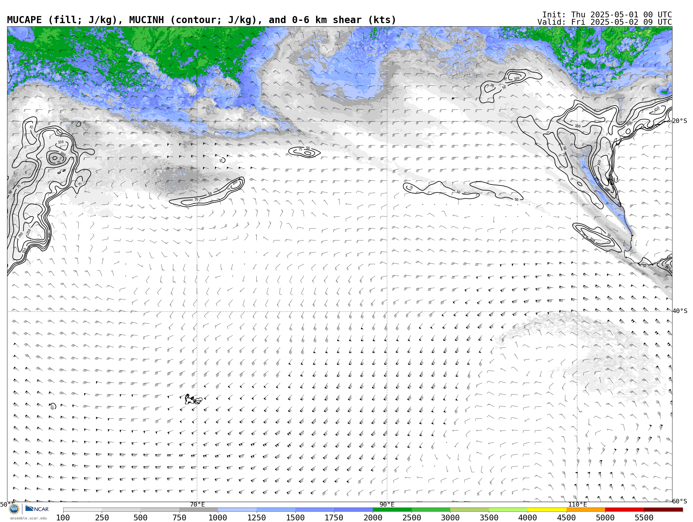Click the gray 500–750 colorbar segment
Screen dimensions: 693x522
tap(160, 510)
